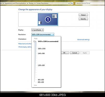Open the Advanced settings link
Viewport: 105px width, 97px height.
coord(83,40)
